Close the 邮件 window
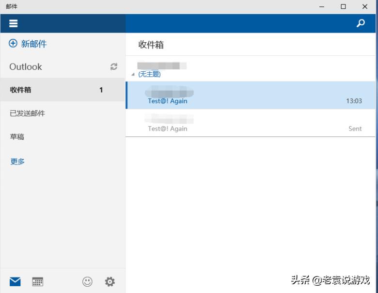378x293 pixels. (365, 6)
